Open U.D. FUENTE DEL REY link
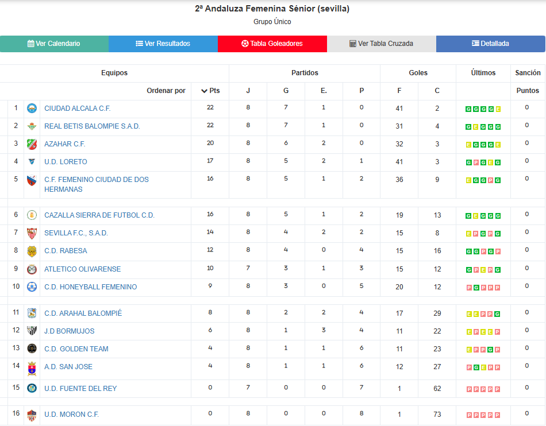This screenshot has height=426, width=546. tap(80, 389)
